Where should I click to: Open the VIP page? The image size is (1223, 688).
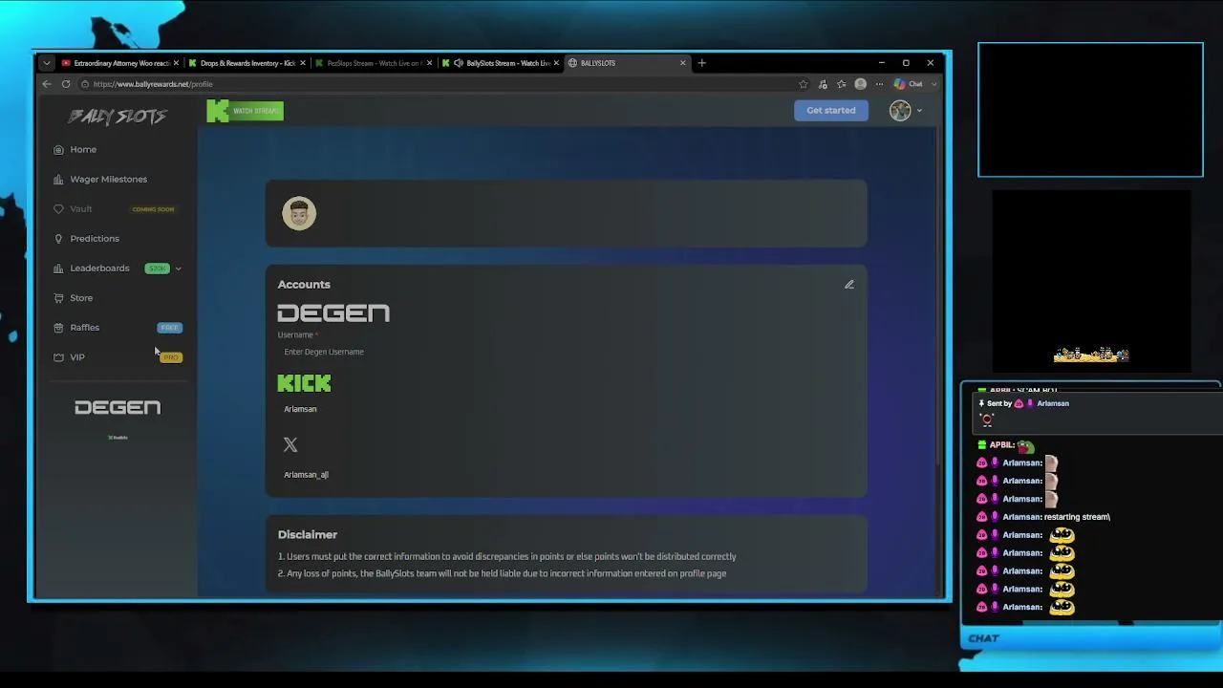pyautogui.click(x=77, y=357)
